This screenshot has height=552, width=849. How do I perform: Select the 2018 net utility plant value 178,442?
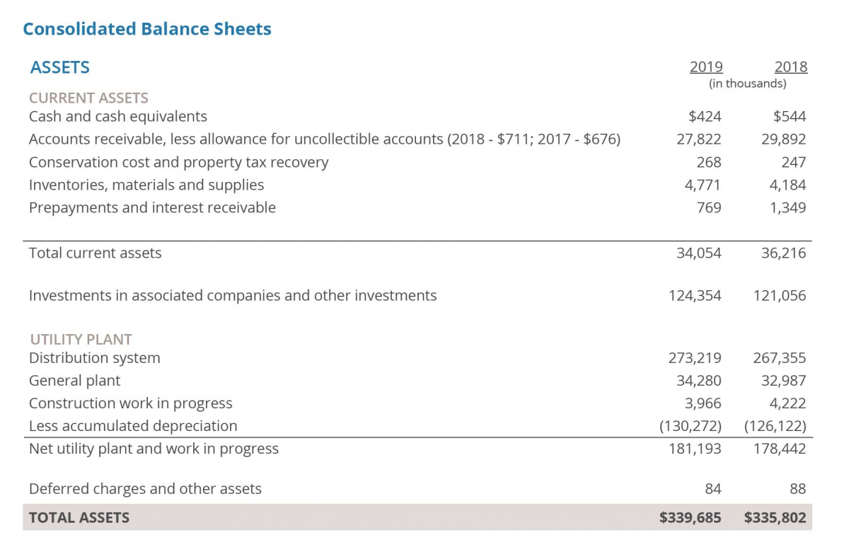(x=779, y=449)
